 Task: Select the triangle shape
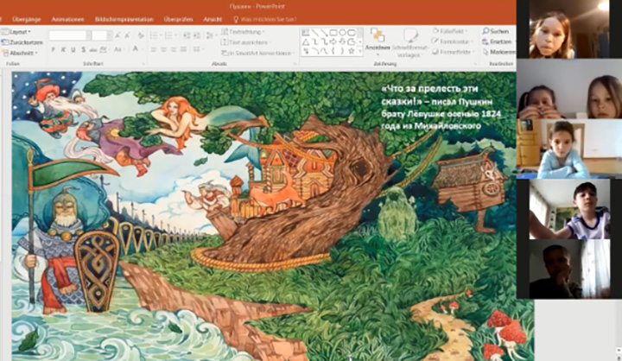pos(306,41)
